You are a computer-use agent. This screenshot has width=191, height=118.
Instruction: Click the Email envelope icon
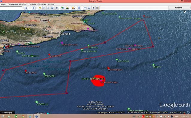point(85,8)
